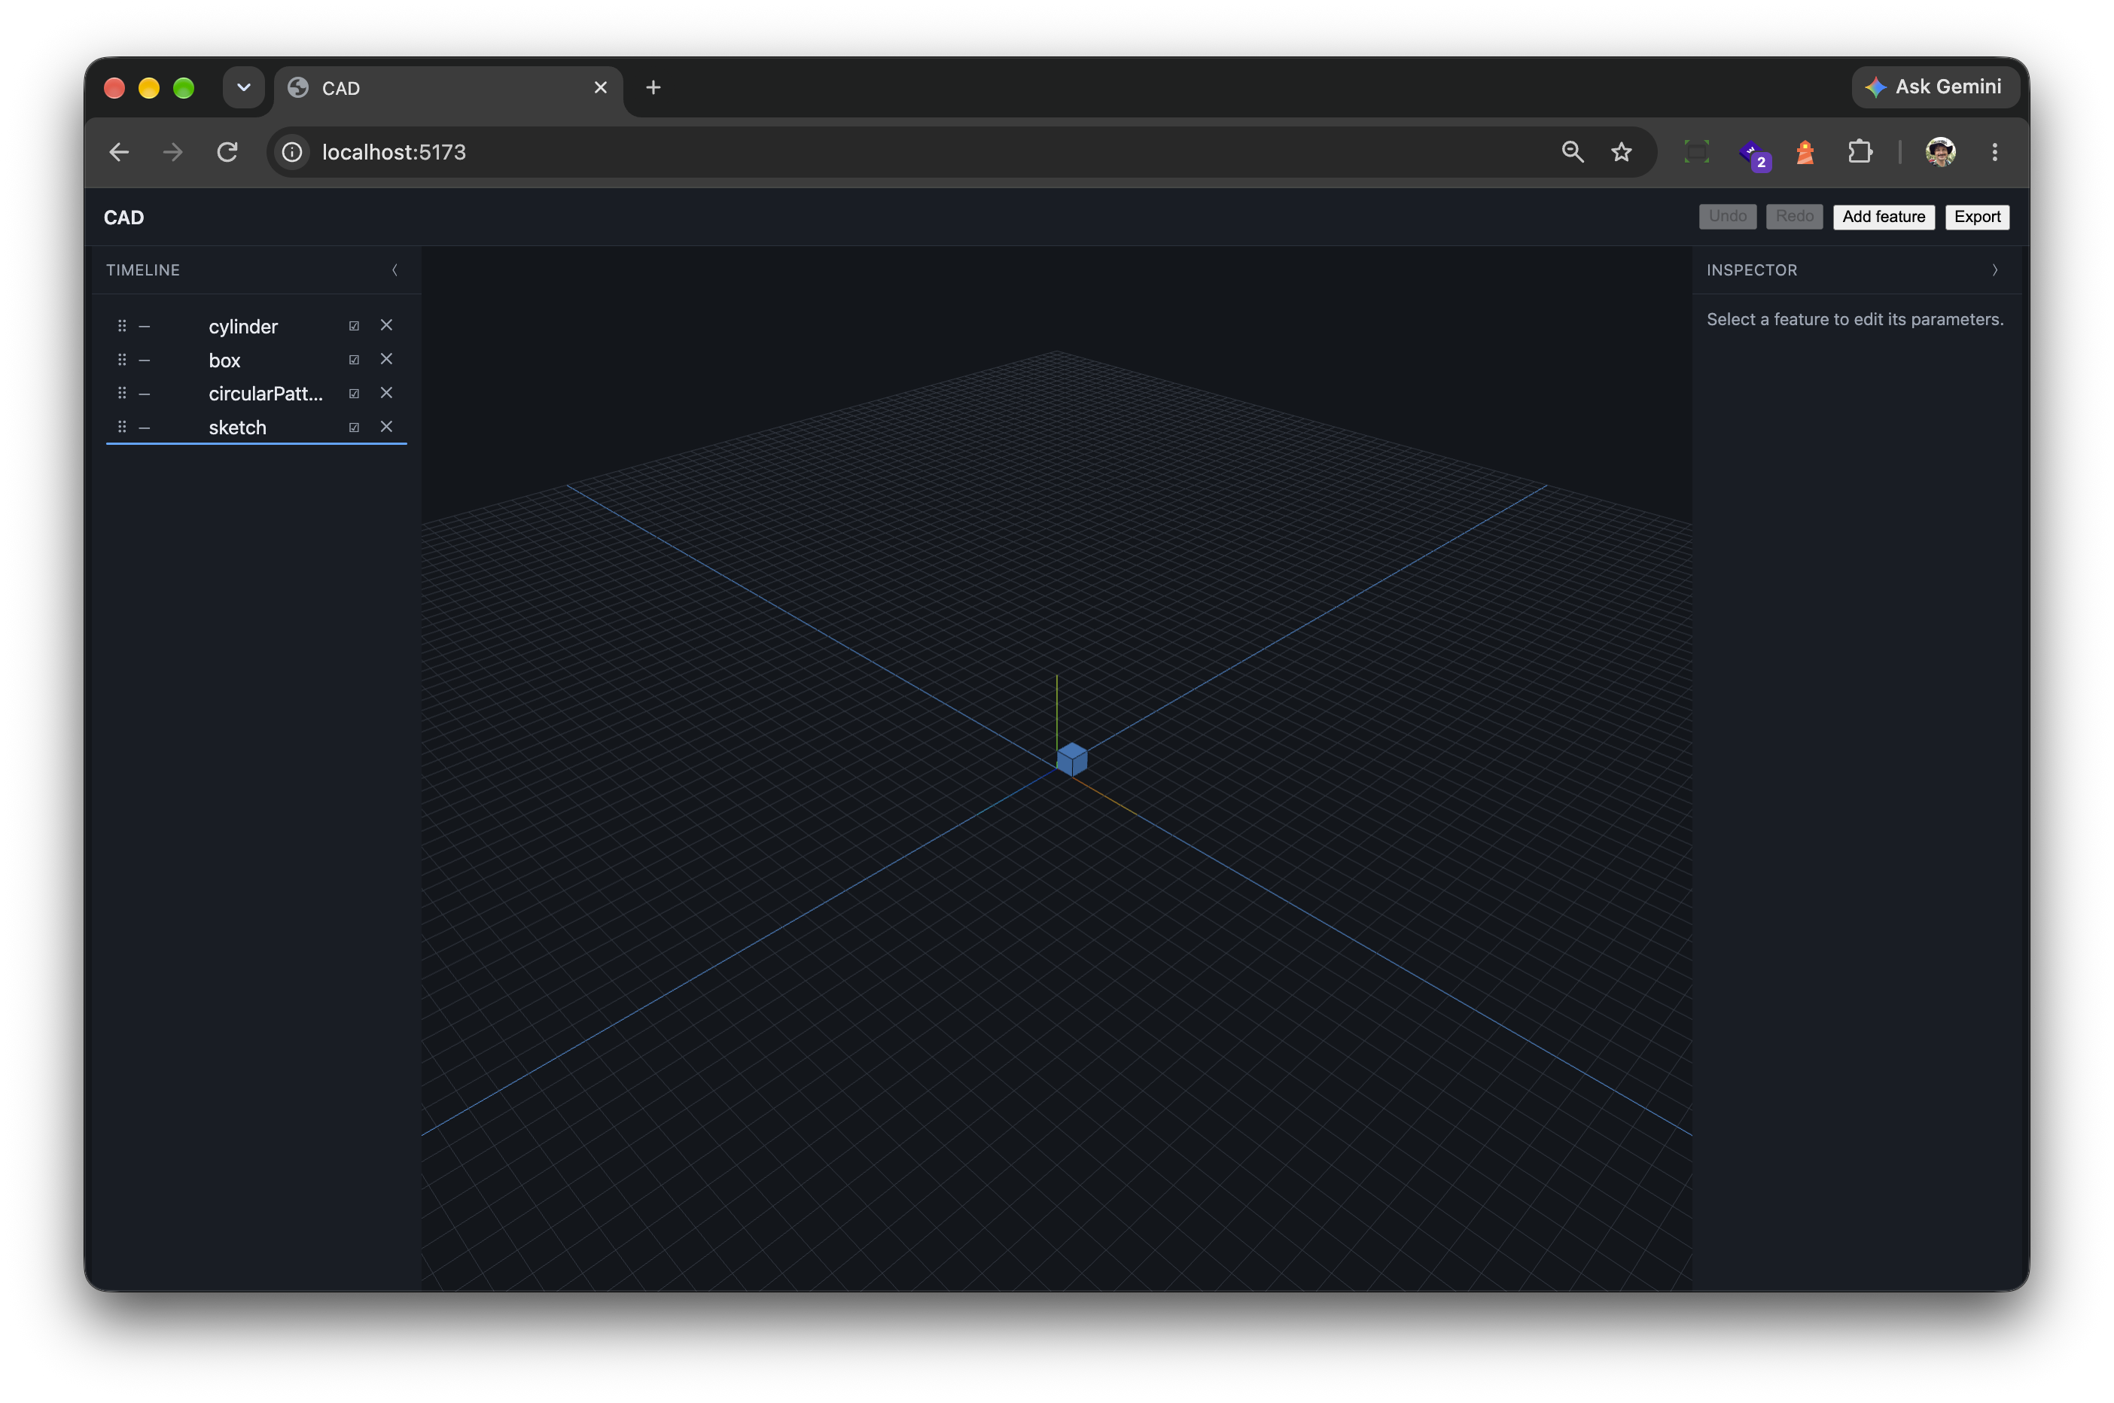Reload the localhost page
The height and width of the screenshot is (1403, 2114).
(x=227, y=152)
